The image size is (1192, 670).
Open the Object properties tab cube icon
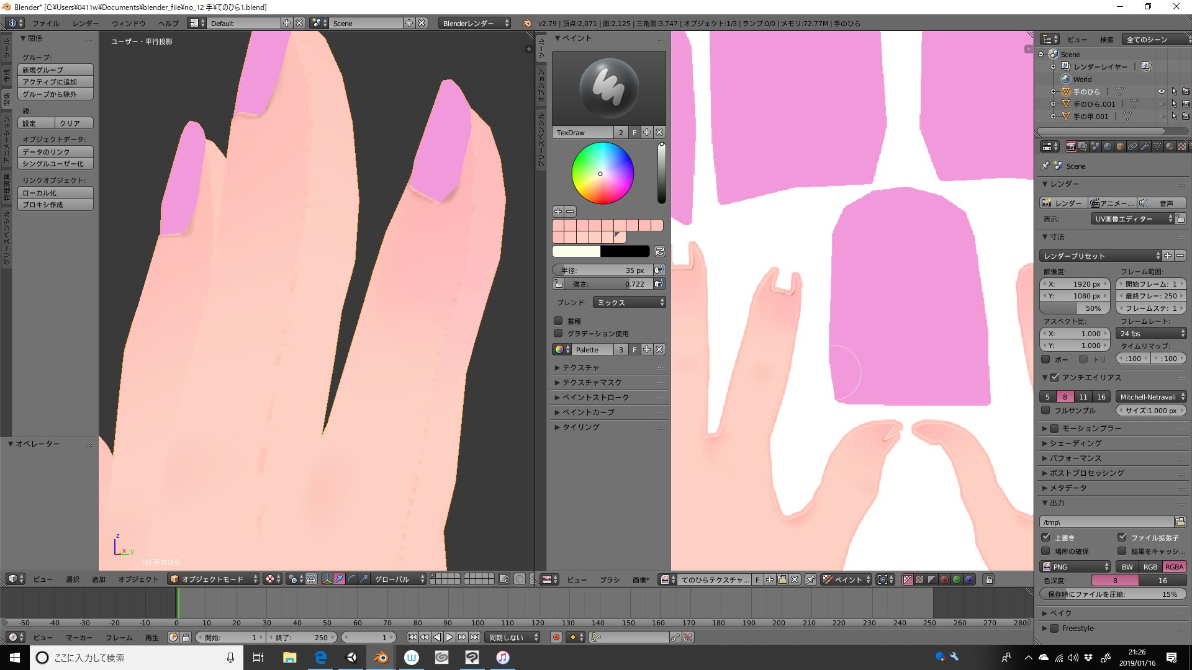point(1120,146)
